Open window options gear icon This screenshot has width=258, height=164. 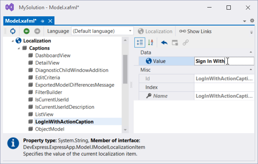point(252,20)
